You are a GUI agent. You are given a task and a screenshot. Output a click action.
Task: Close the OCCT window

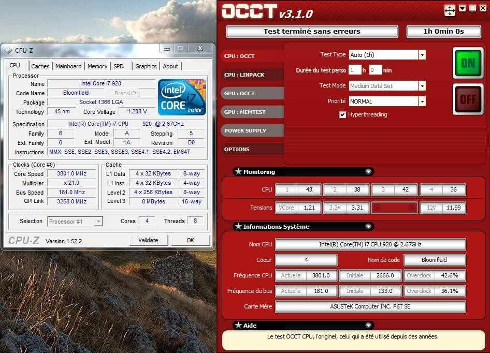tap(483, 8)
